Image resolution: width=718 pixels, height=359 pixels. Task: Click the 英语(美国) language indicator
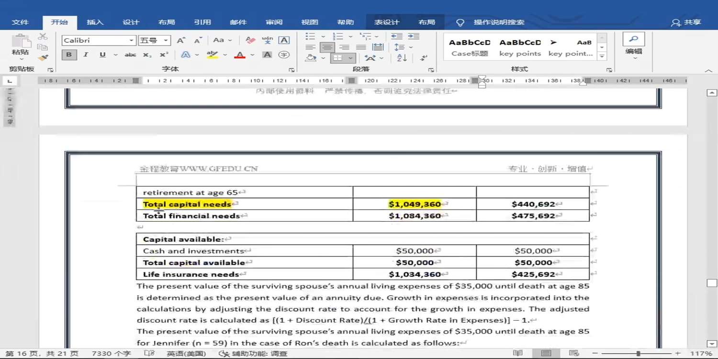tap(186, 354)
